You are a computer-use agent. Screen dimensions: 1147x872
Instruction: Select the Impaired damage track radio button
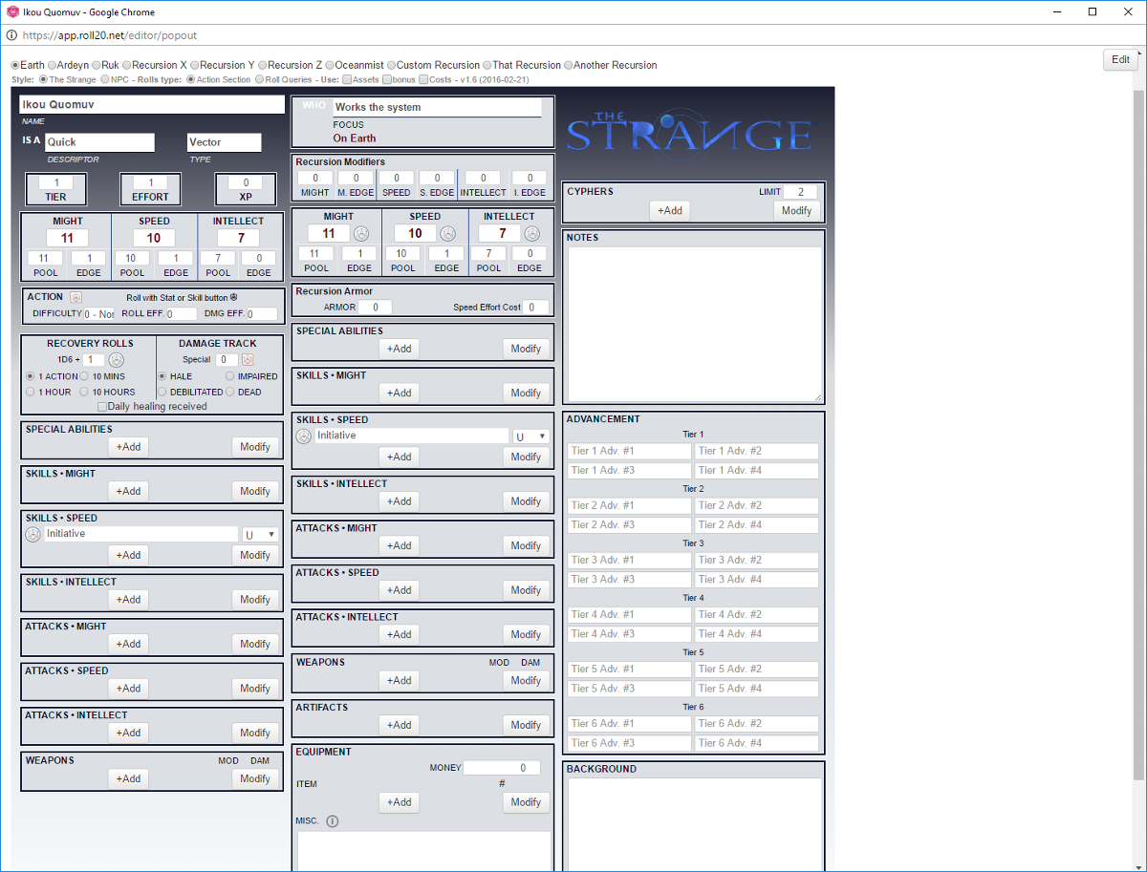click(229, 376)
